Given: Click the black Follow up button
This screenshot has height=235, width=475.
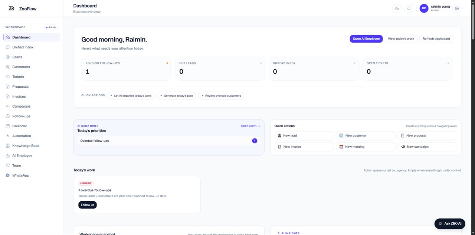Looking at the screenshot, I should 88,205.
